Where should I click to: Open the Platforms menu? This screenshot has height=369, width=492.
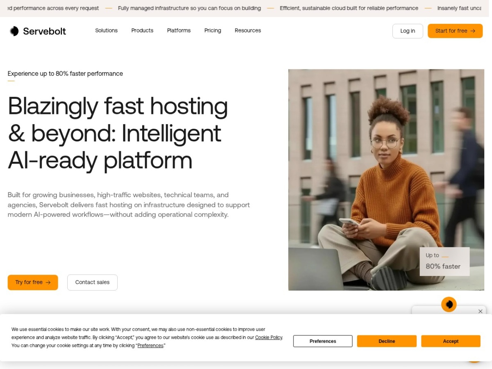[x=179, y=31]
